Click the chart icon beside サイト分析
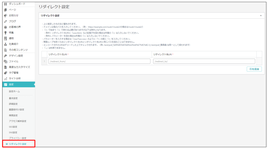 click(x=5, y=79)
